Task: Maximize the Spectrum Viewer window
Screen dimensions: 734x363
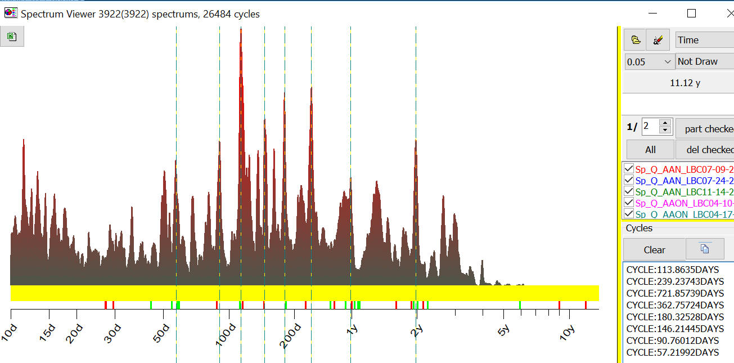Action: pyautogui.click(x=691, y=14)
